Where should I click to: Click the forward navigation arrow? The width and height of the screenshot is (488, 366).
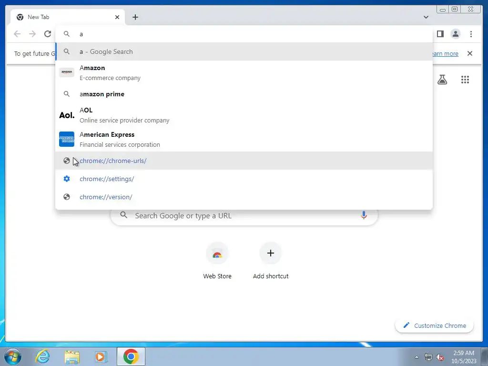point(32,34)
